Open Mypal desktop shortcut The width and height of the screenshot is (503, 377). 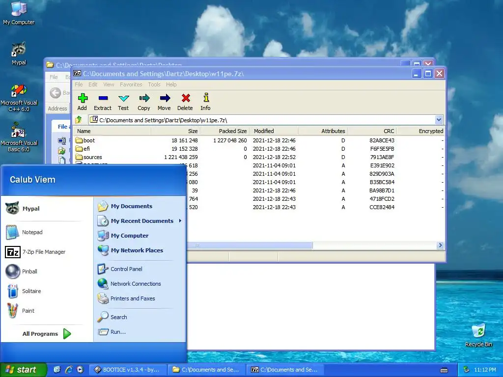coord(19,54)
